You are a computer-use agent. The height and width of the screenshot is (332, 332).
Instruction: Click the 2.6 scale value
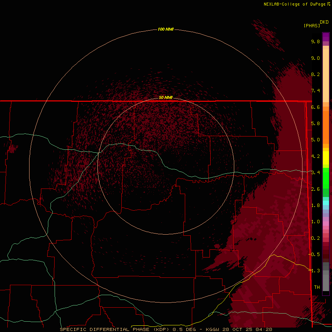(x=315, y=189)
